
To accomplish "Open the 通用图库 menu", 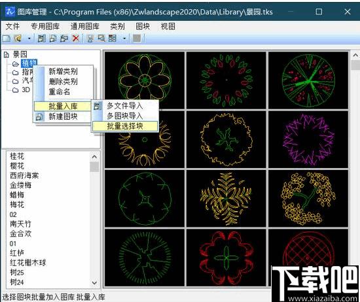I will [84, 26].
